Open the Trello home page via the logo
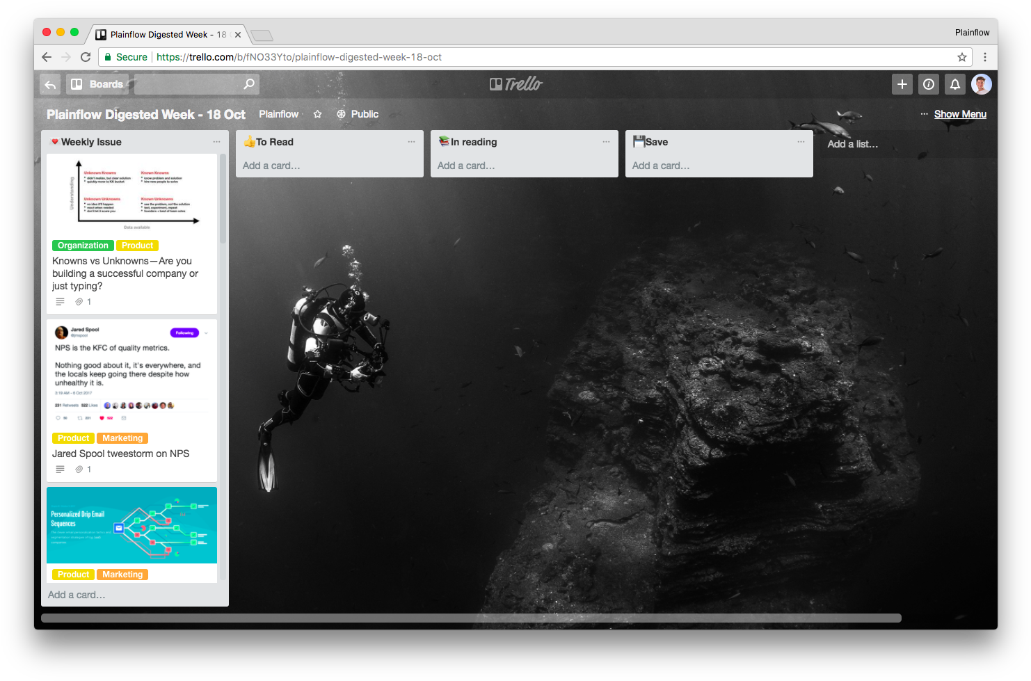The width and height of the screenshot is (1031, 681). [x=516, y=83]
